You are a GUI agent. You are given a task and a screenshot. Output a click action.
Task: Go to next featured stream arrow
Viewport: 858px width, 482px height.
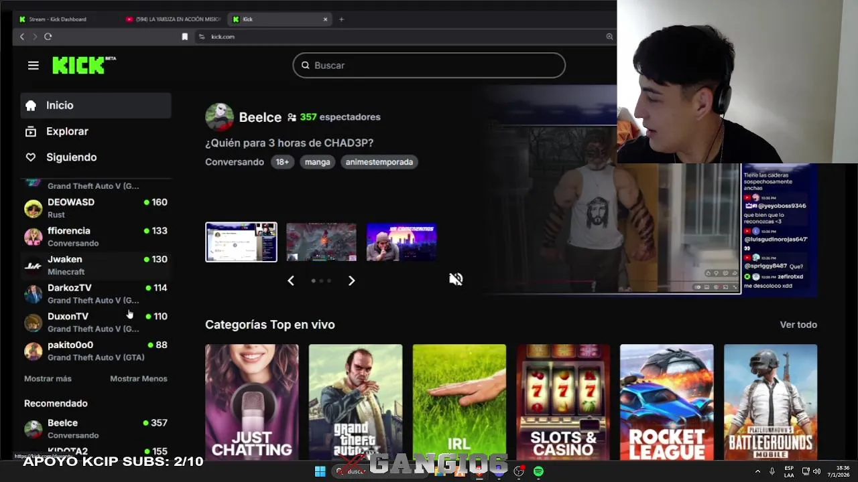point(351,280)
